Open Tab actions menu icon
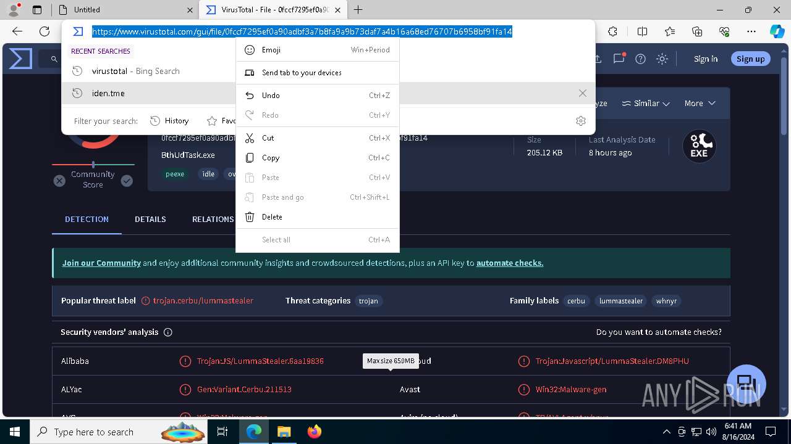 pyautogui.click(x=37, y=10)
